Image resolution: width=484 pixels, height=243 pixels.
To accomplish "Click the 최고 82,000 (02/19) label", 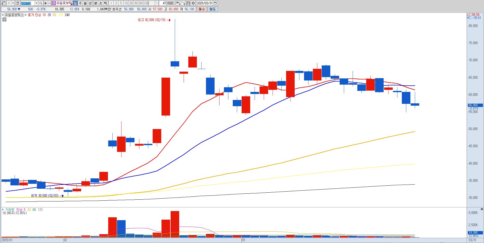I will pos(152,20).
